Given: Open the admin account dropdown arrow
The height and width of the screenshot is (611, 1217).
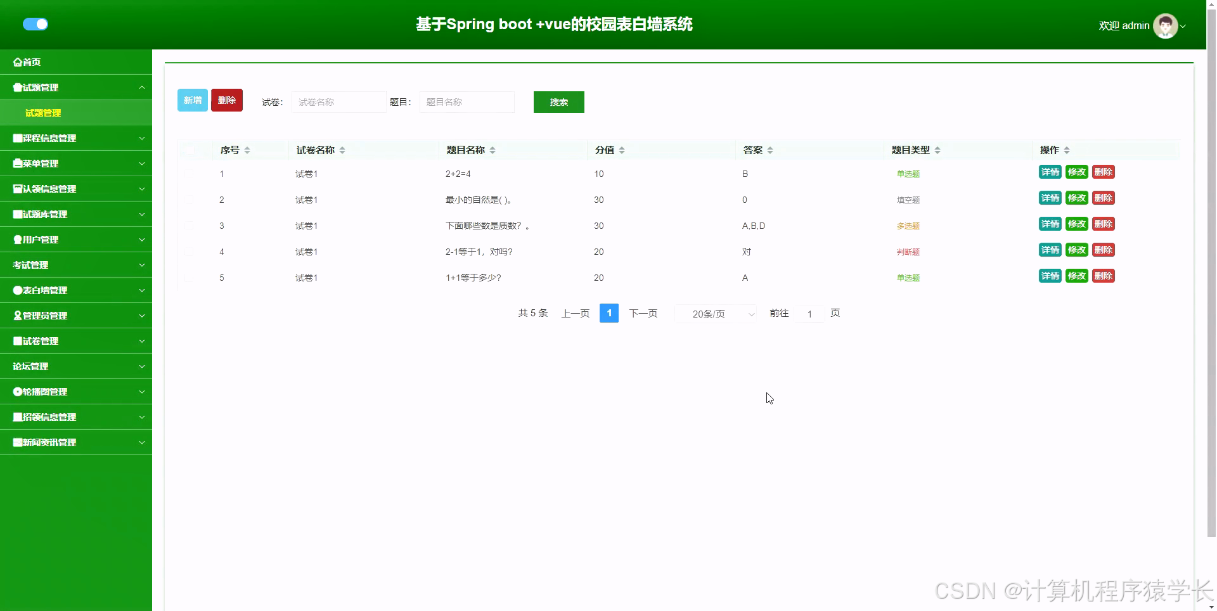Looking at the screenshot, I should tap(1184, 26).
